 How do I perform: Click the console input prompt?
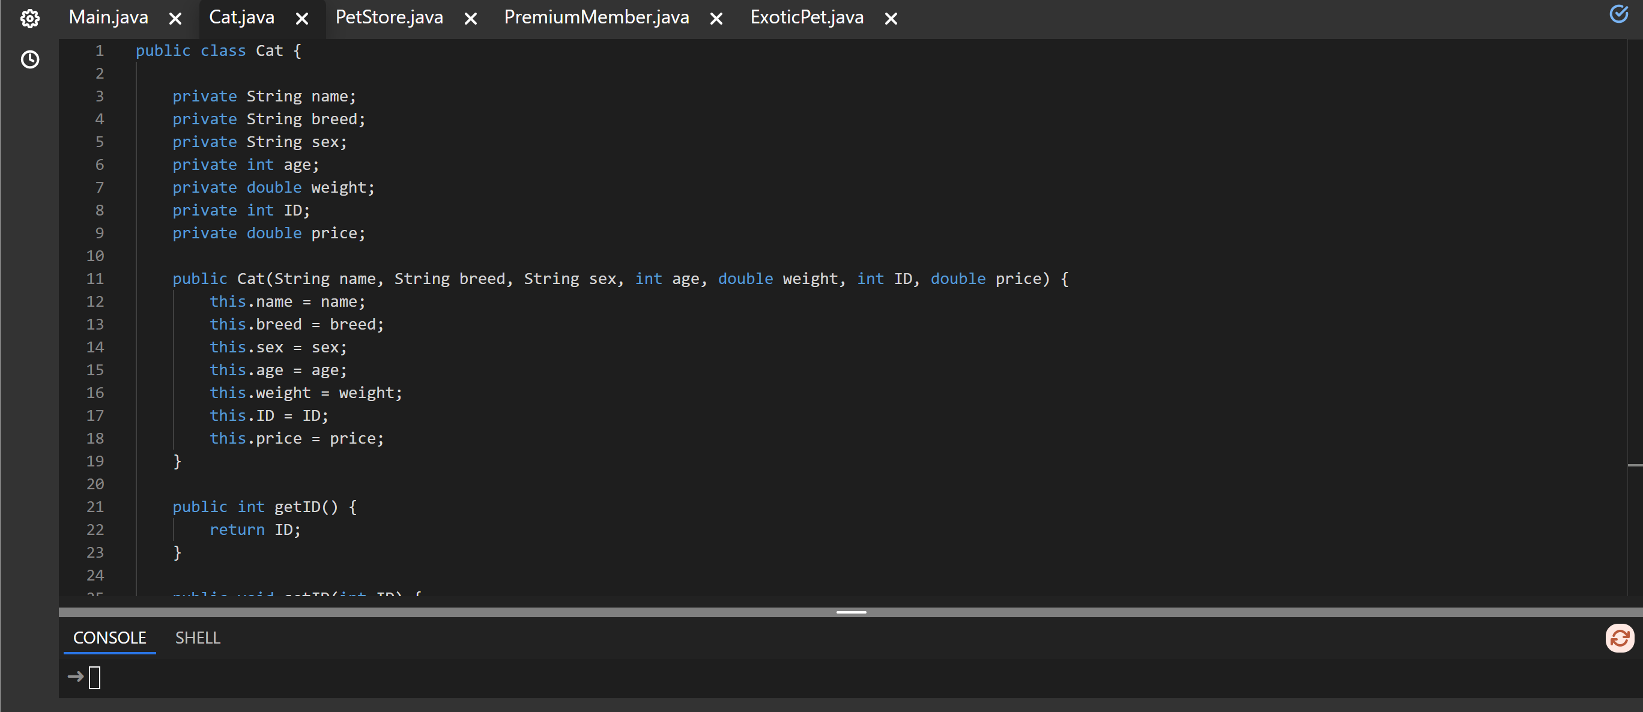pos(94,677)
